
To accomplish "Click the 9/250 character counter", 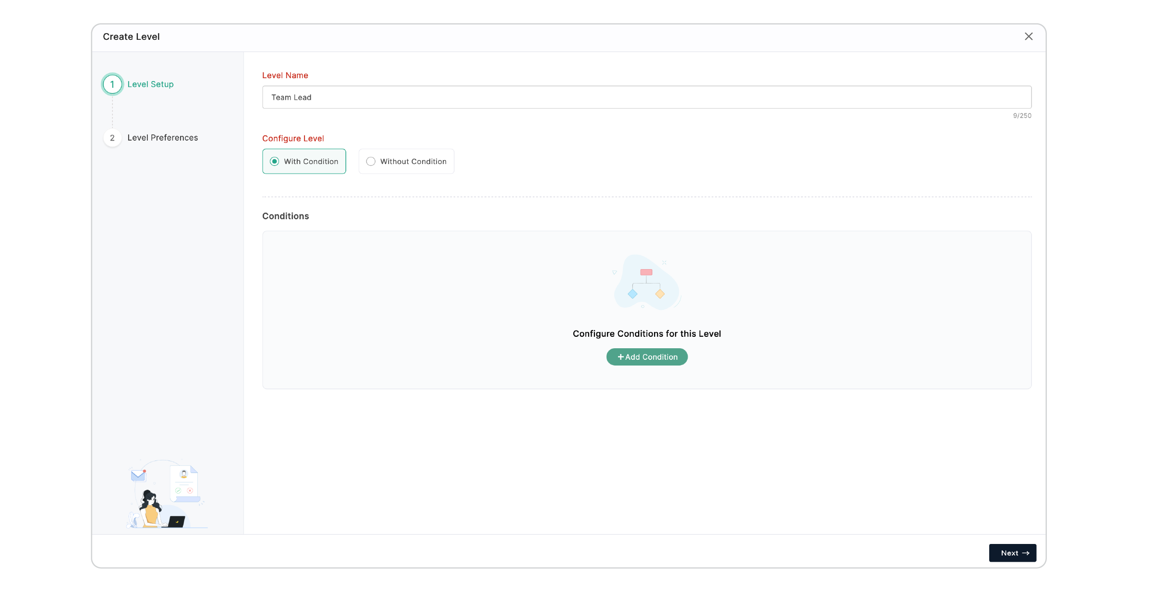I will (1022, 116).
